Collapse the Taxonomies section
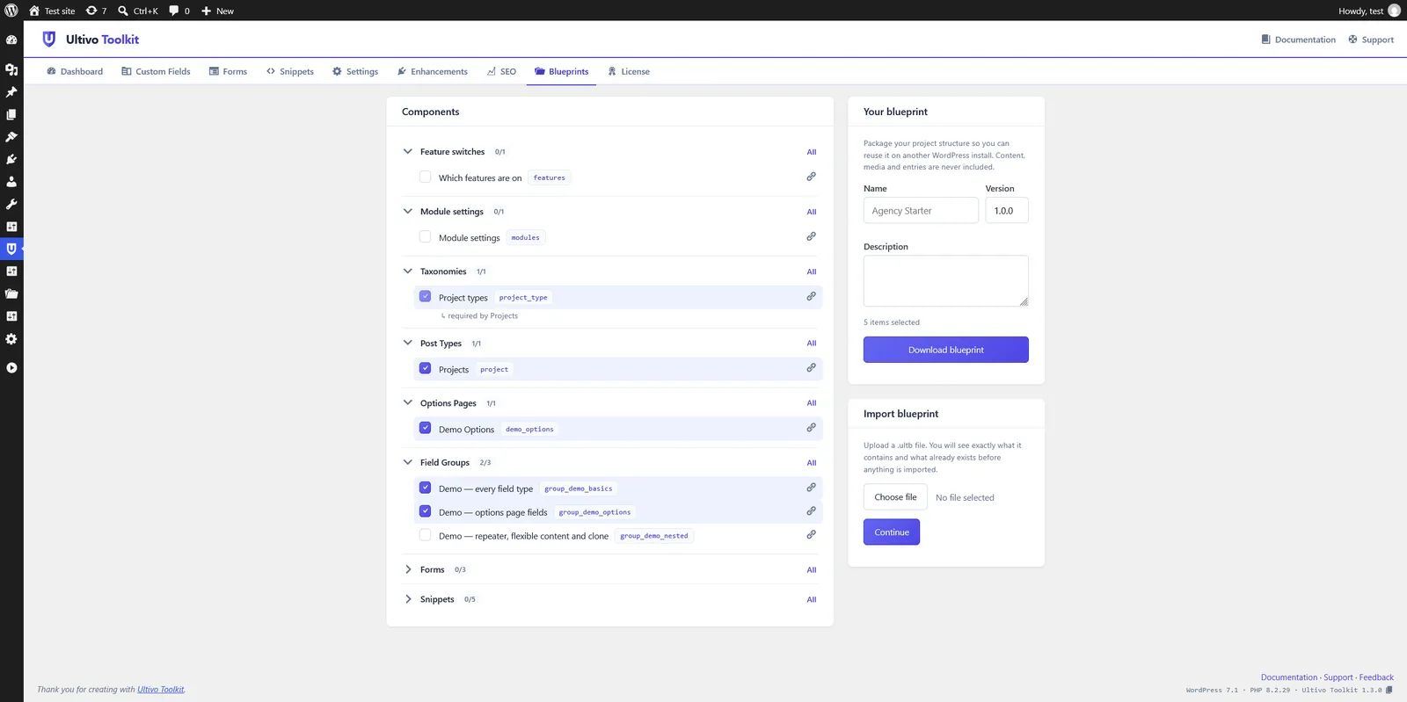Screen dimensions: 1407x702 408,271
